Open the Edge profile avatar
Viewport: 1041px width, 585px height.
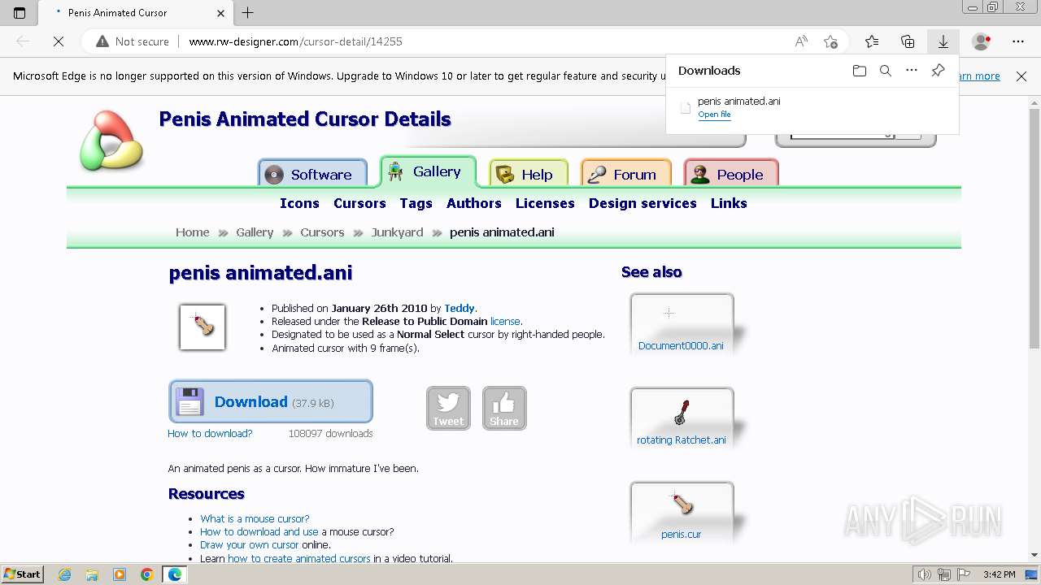pyautogui.click(x=982, y=41)
